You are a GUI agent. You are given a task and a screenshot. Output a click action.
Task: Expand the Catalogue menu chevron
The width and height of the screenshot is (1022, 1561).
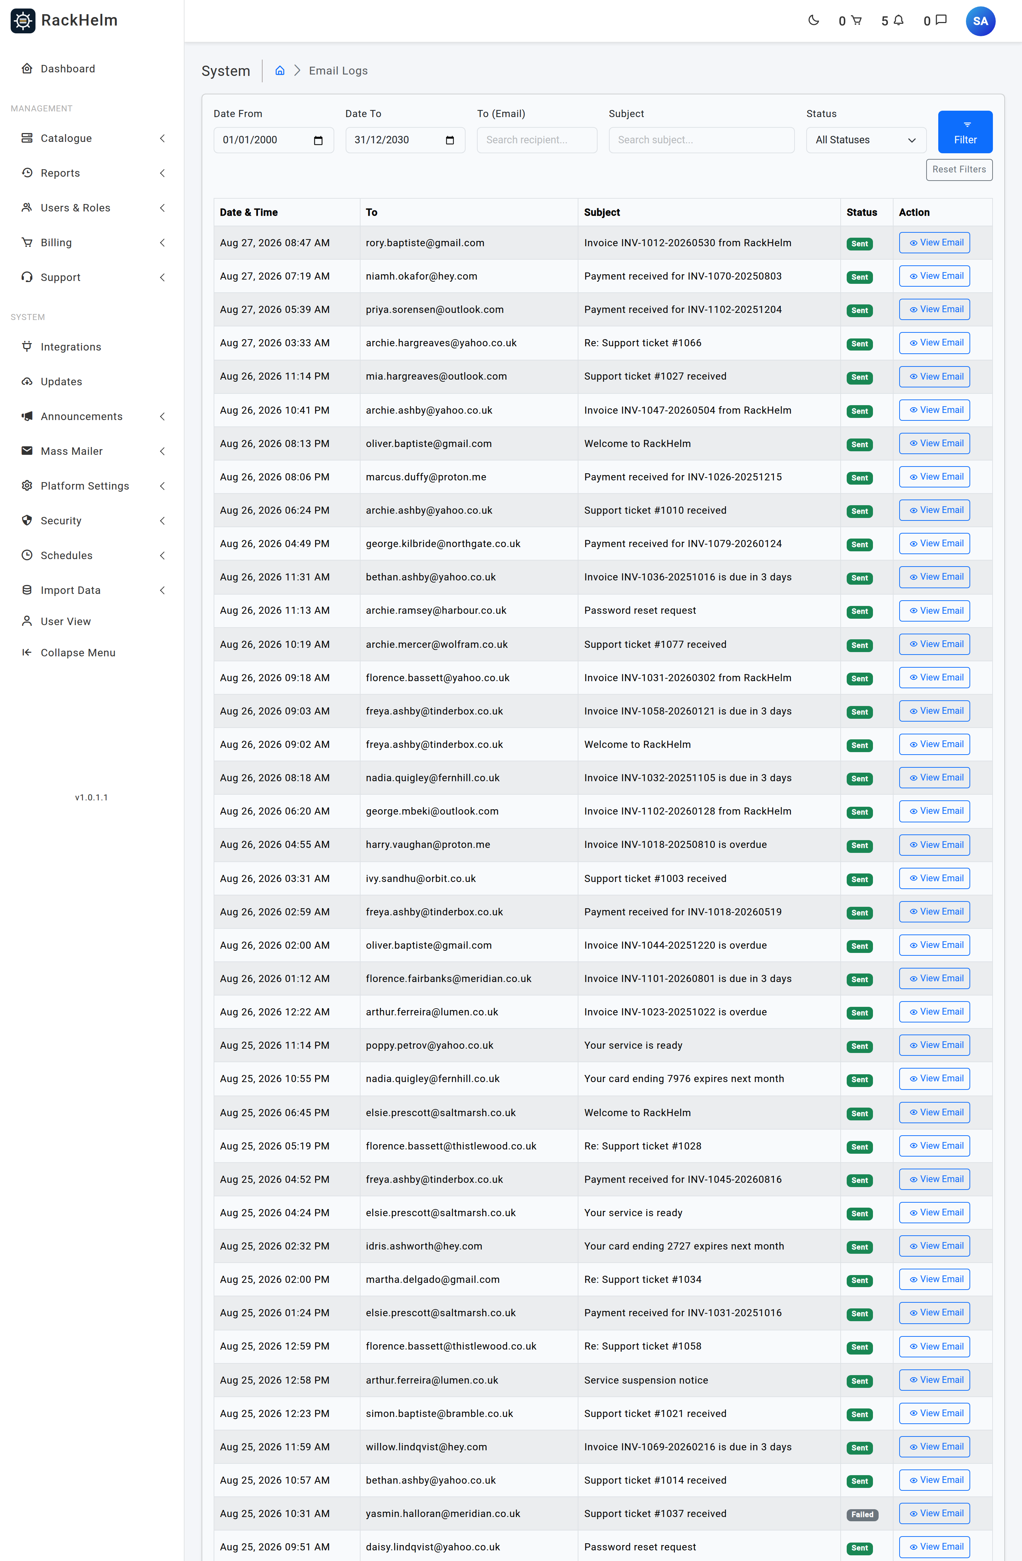tap(162, 138)
